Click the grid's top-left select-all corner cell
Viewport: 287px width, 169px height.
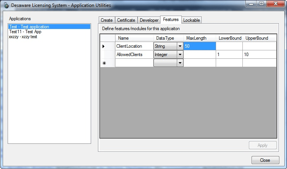point(107,38)
